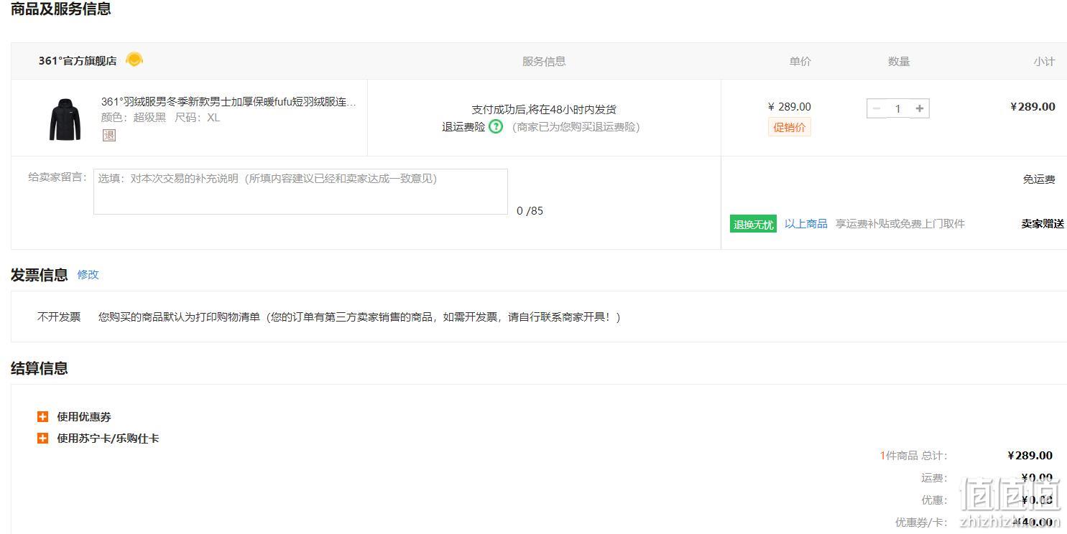Image resolution: width=1067 pixels, height=534 pixels.
Task: Click the 促销价 promotion tag
Action: pos(790,128)
